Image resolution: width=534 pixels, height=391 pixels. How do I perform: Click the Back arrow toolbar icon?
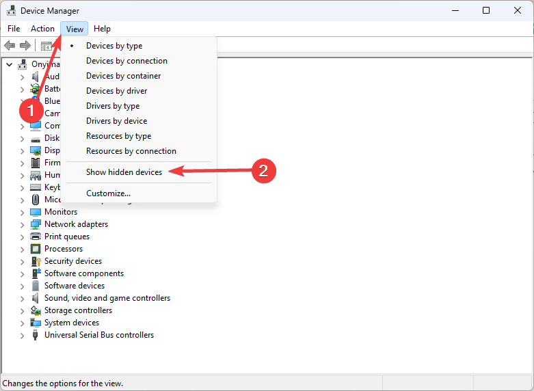(x=10, y=45)
